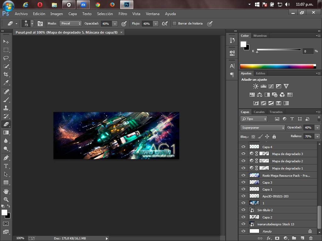This screenshot has width=322, height=241.
Task: Select the Blur tool
Action: click(x=6, y=141)
